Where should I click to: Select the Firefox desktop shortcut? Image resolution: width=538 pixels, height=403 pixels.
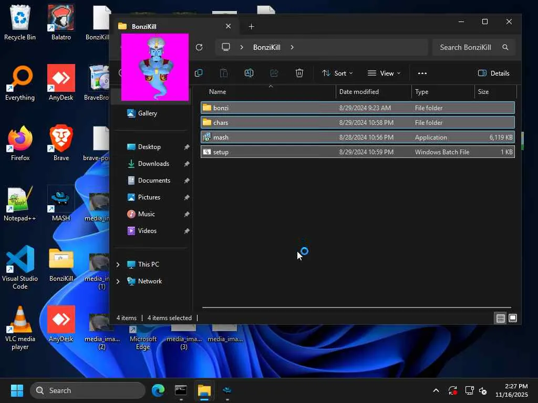[x=20, y=143]
